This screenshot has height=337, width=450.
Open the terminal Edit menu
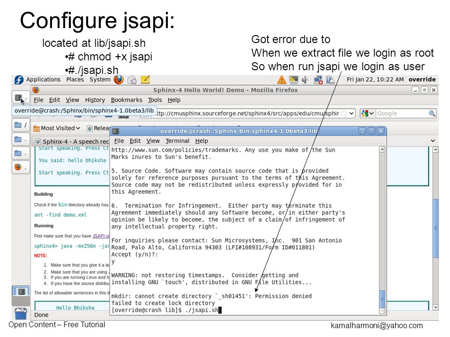135,141
